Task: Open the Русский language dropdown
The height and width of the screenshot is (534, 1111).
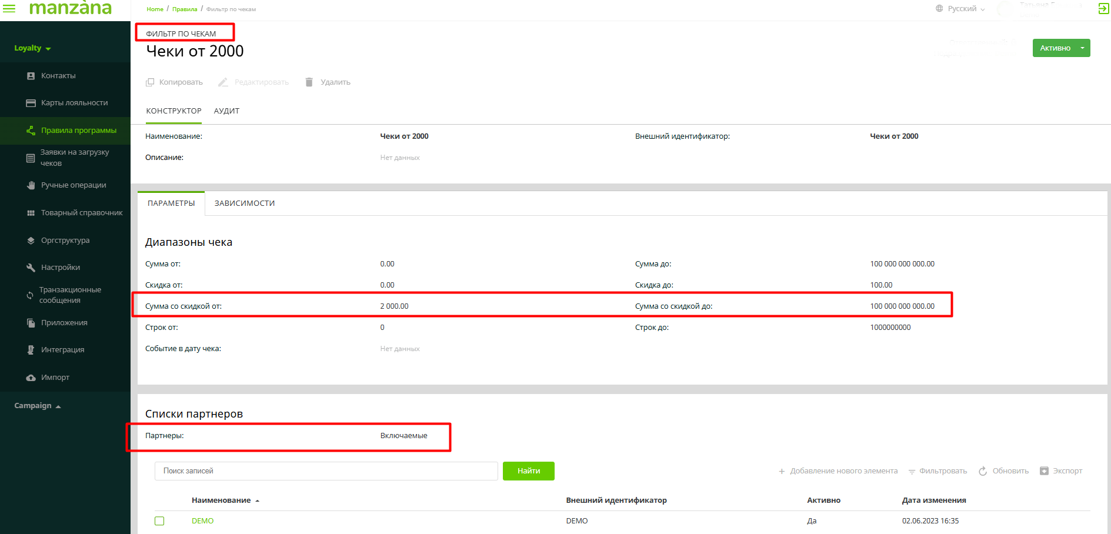Action: coord(960,9)
